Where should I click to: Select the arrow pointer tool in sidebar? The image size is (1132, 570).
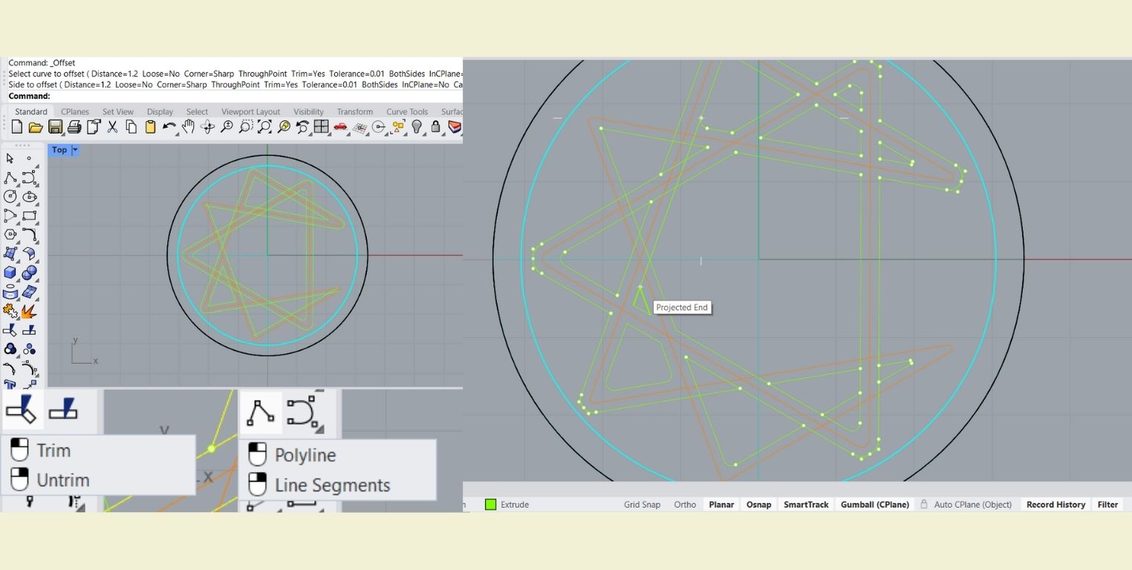click(x=10, y=158)
